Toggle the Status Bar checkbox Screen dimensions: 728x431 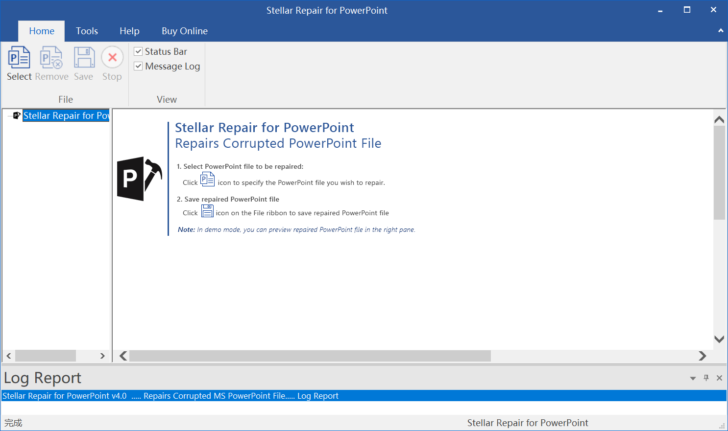pos(138,51)
